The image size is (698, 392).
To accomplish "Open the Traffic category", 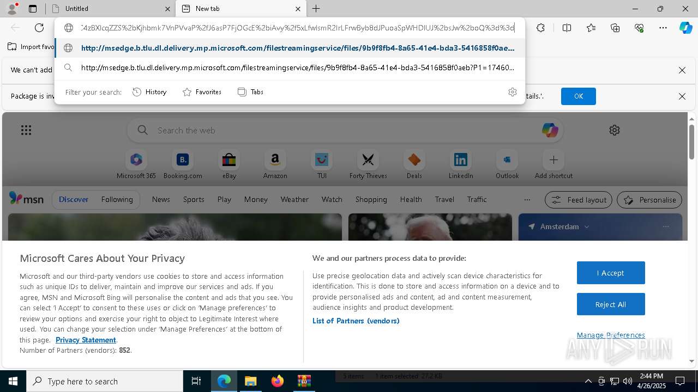I will coord(477,199).
